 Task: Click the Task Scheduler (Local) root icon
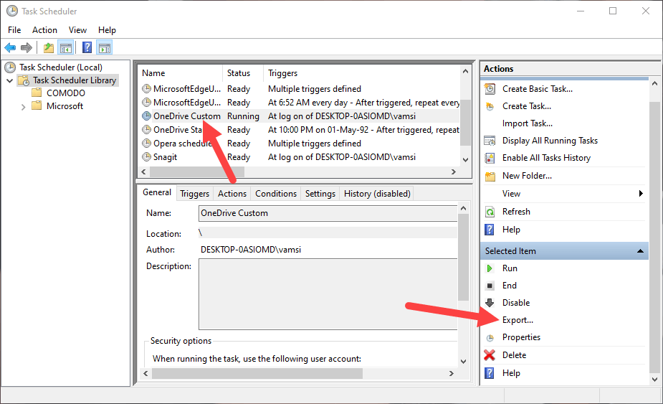coord(10,67)
